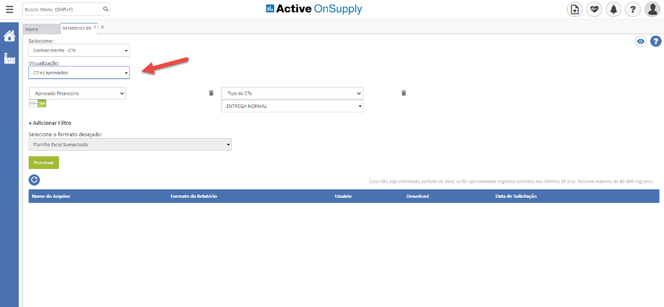Delete the Tipo de CTe filter
Viewport: 664px width, 307px height.
point(404,93)
